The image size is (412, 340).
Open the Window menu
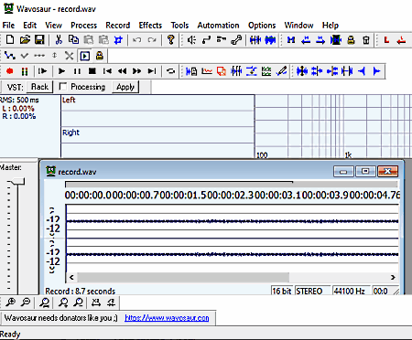pos(298,26)
